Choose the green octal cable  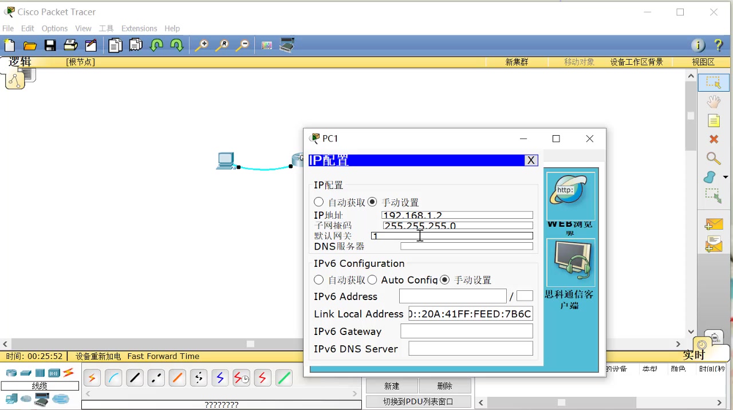[x=283, y=378]
